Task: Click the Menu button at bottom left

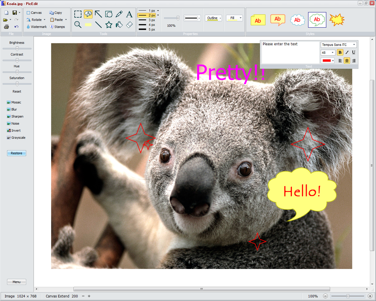Action: pos(16,281)
